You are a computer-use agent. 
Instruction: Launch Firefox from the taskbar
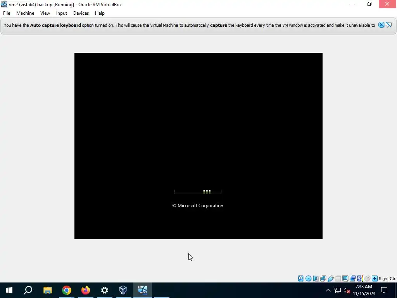point(86,290)
